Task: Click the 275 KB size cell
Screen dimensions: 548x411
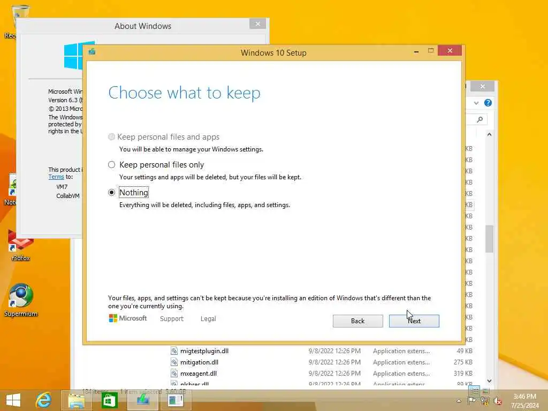Action: pos(463,362)
